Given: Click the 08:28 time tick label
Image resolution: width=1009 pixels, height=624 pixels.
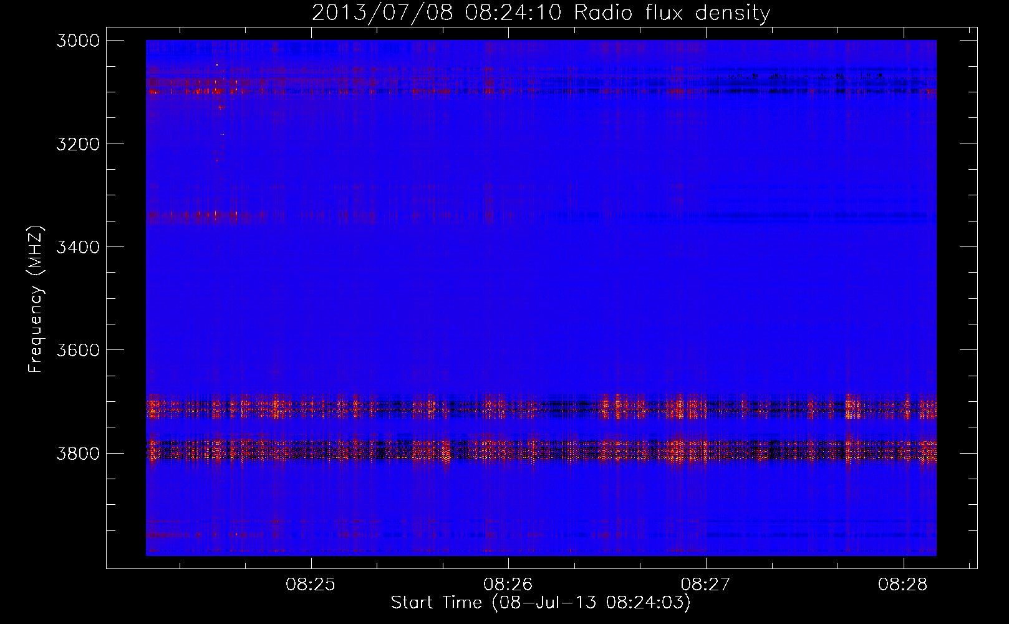Looking at the screenshot, I should (903, 585).
